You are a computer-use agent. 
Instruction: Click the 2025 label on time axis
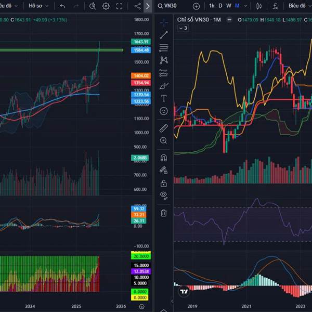tap(76, 306)
